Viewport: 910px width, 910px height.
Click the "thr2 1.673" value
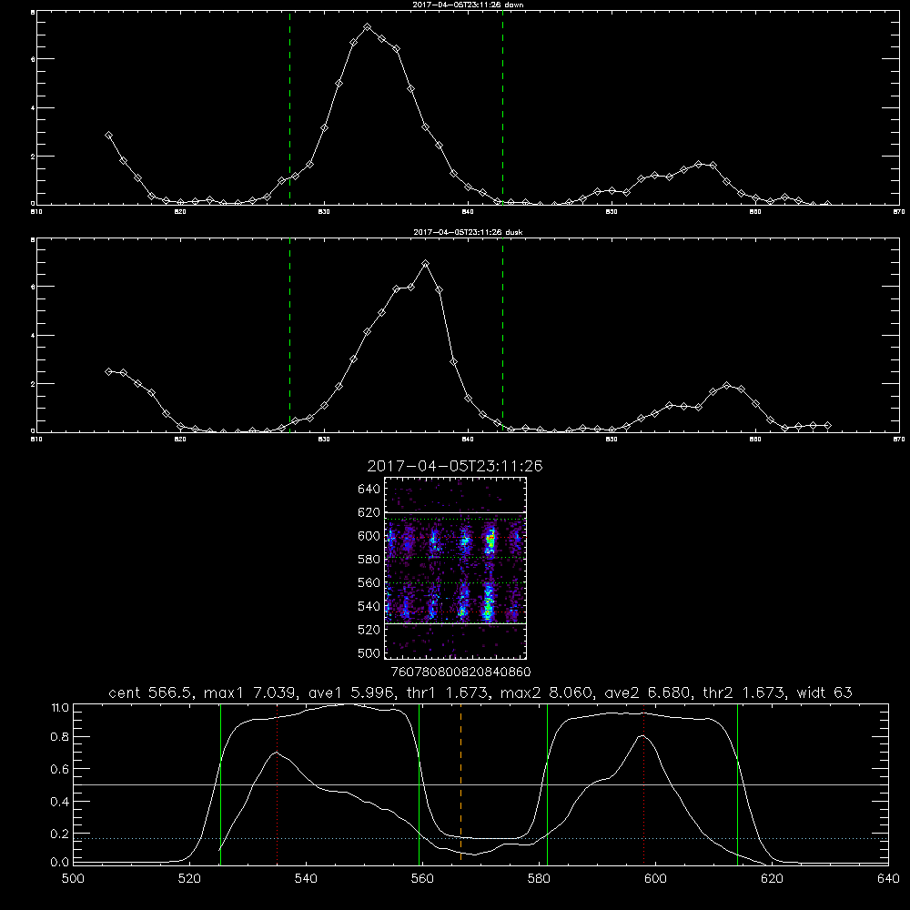743,693
